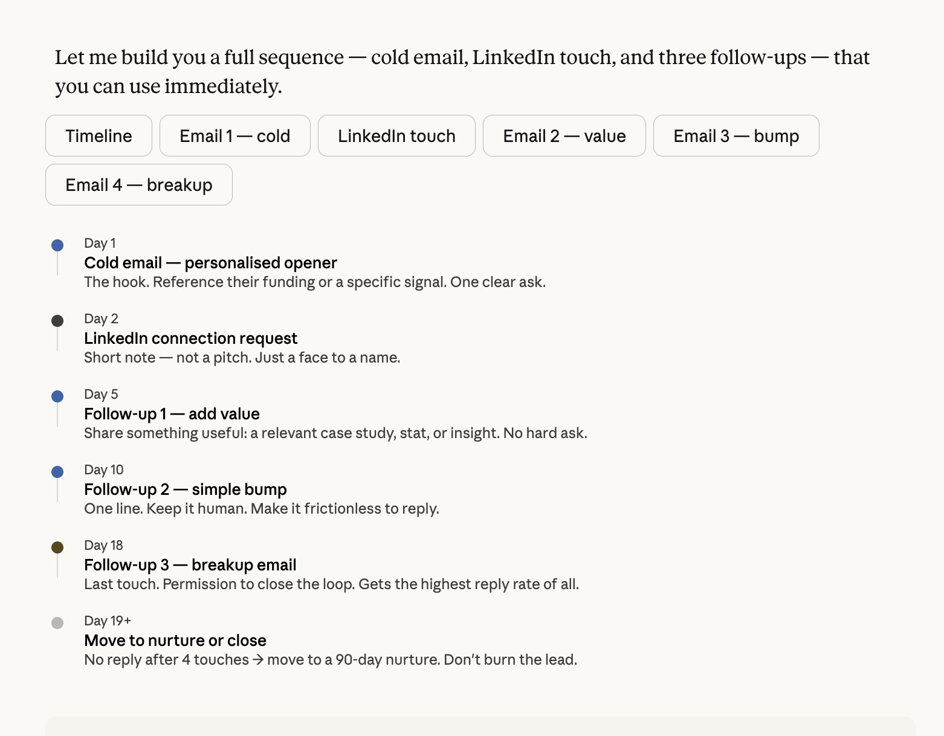The height and width of the screenshot is (736, 944).
Task: Click the 90-day nurture description text
Action: 330,660
